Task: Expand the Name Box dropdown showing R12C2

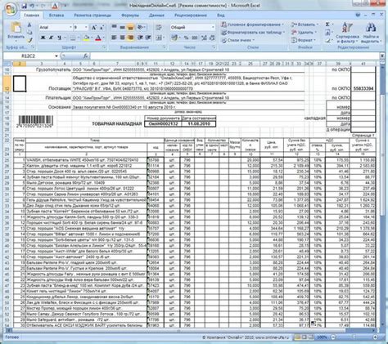Action: [x=56, y=56]
